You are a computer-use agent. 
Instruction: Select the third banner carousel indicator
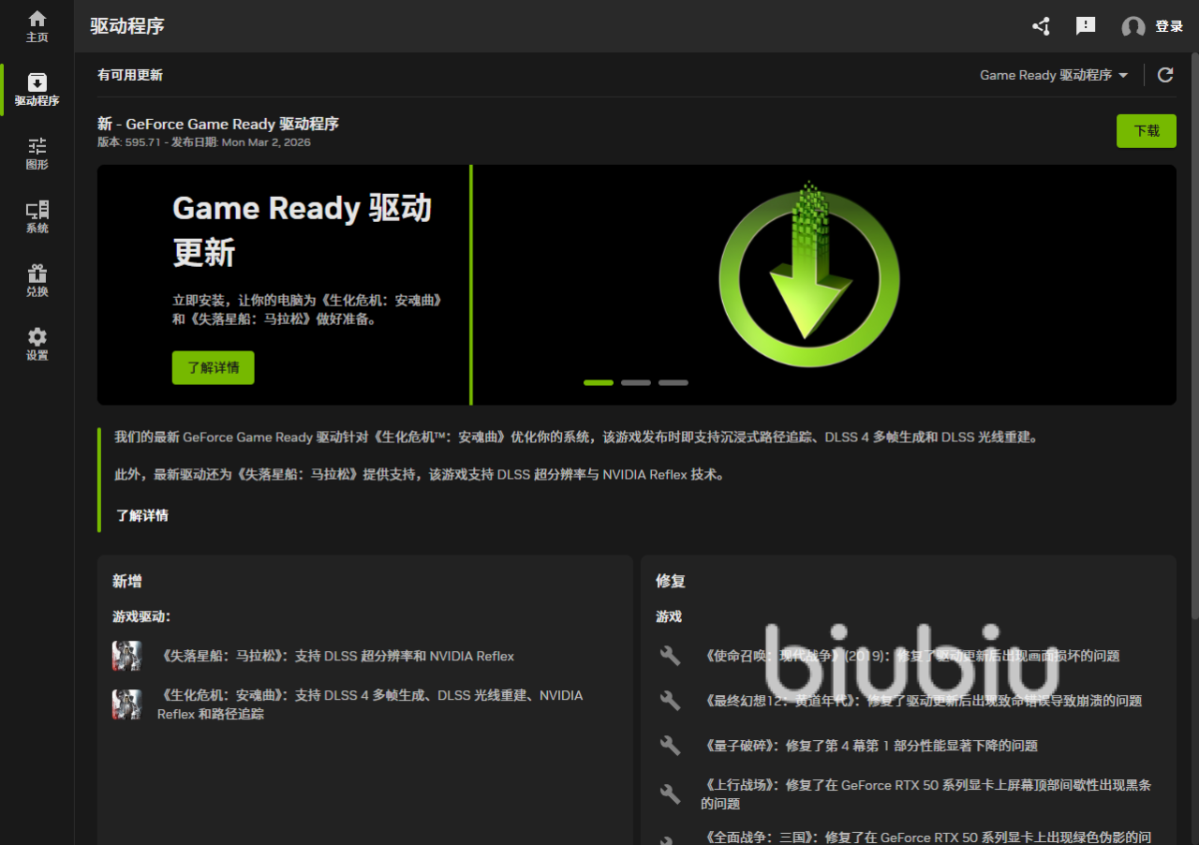(x=673, y=382)
